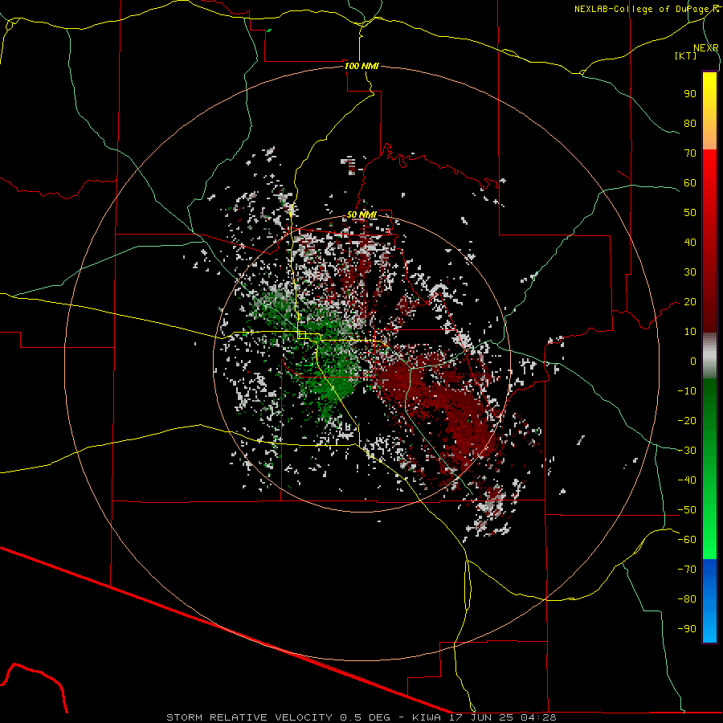Click the -90 value on velocity scale
The image size is (723, 723).
(687, 628)
